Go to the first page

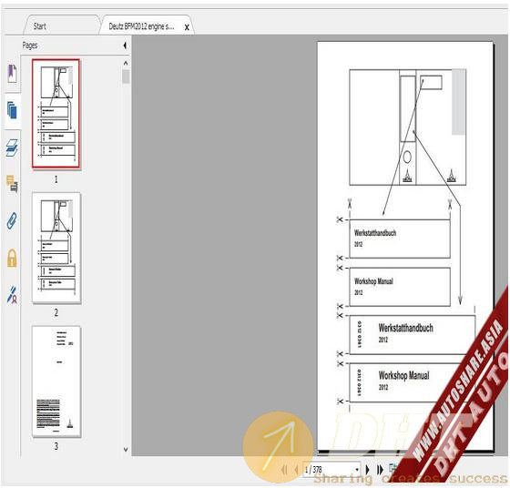pos(284,470)
